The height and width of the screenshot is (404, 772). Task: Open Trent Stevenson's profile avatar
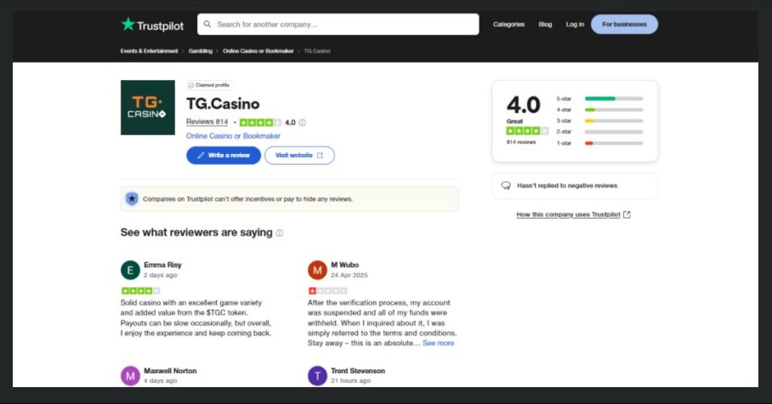point(317,376)
